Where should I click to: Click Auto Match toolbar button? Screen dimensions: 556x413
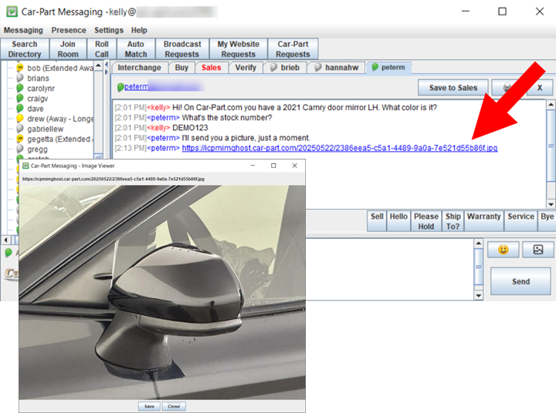point(136,49)
